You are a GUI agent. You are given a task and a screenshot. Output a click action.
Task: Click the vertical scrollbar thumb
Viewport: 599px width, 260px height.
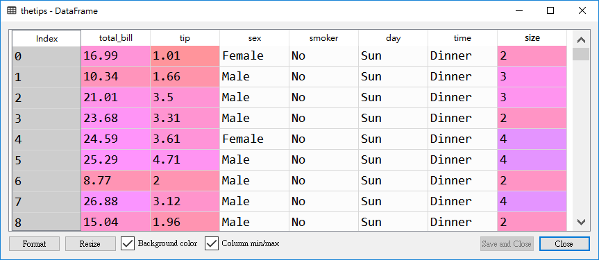tap(581, 54)
